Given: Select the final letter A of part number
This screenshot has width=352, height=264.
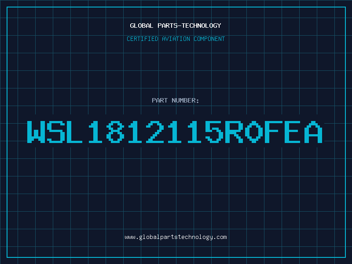Looking at the screenshot, I should pos(313,132).
